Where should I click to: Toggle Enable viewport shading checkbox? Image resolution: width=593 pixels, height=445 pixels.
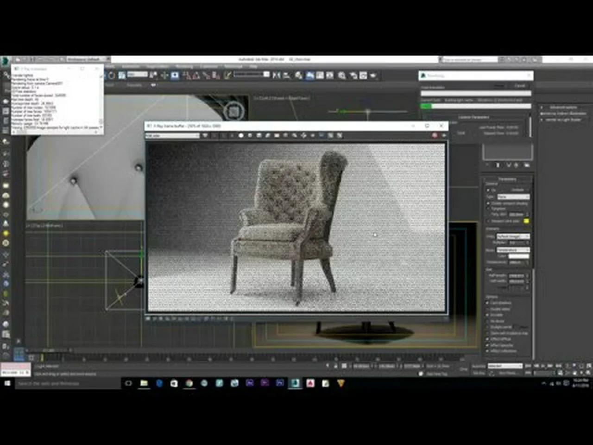pyautogui.click(x=487, y=203)
